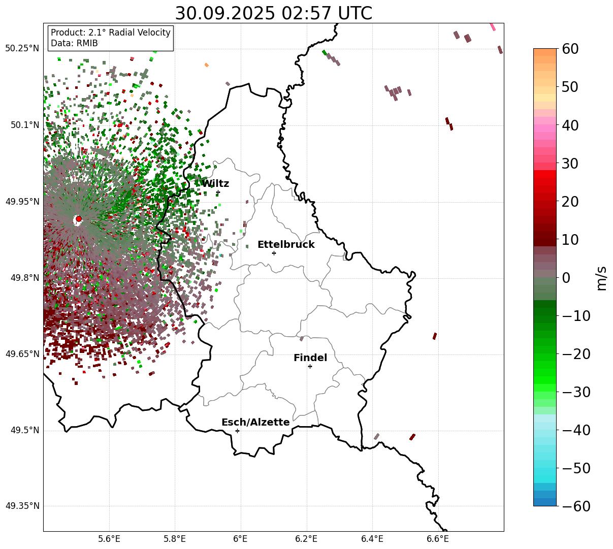Click the 30 colorbar tick label

tap(570, 164)
